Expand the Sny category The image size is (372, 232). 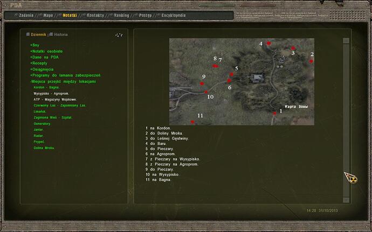pyautogui.click(x=35, y=45)
